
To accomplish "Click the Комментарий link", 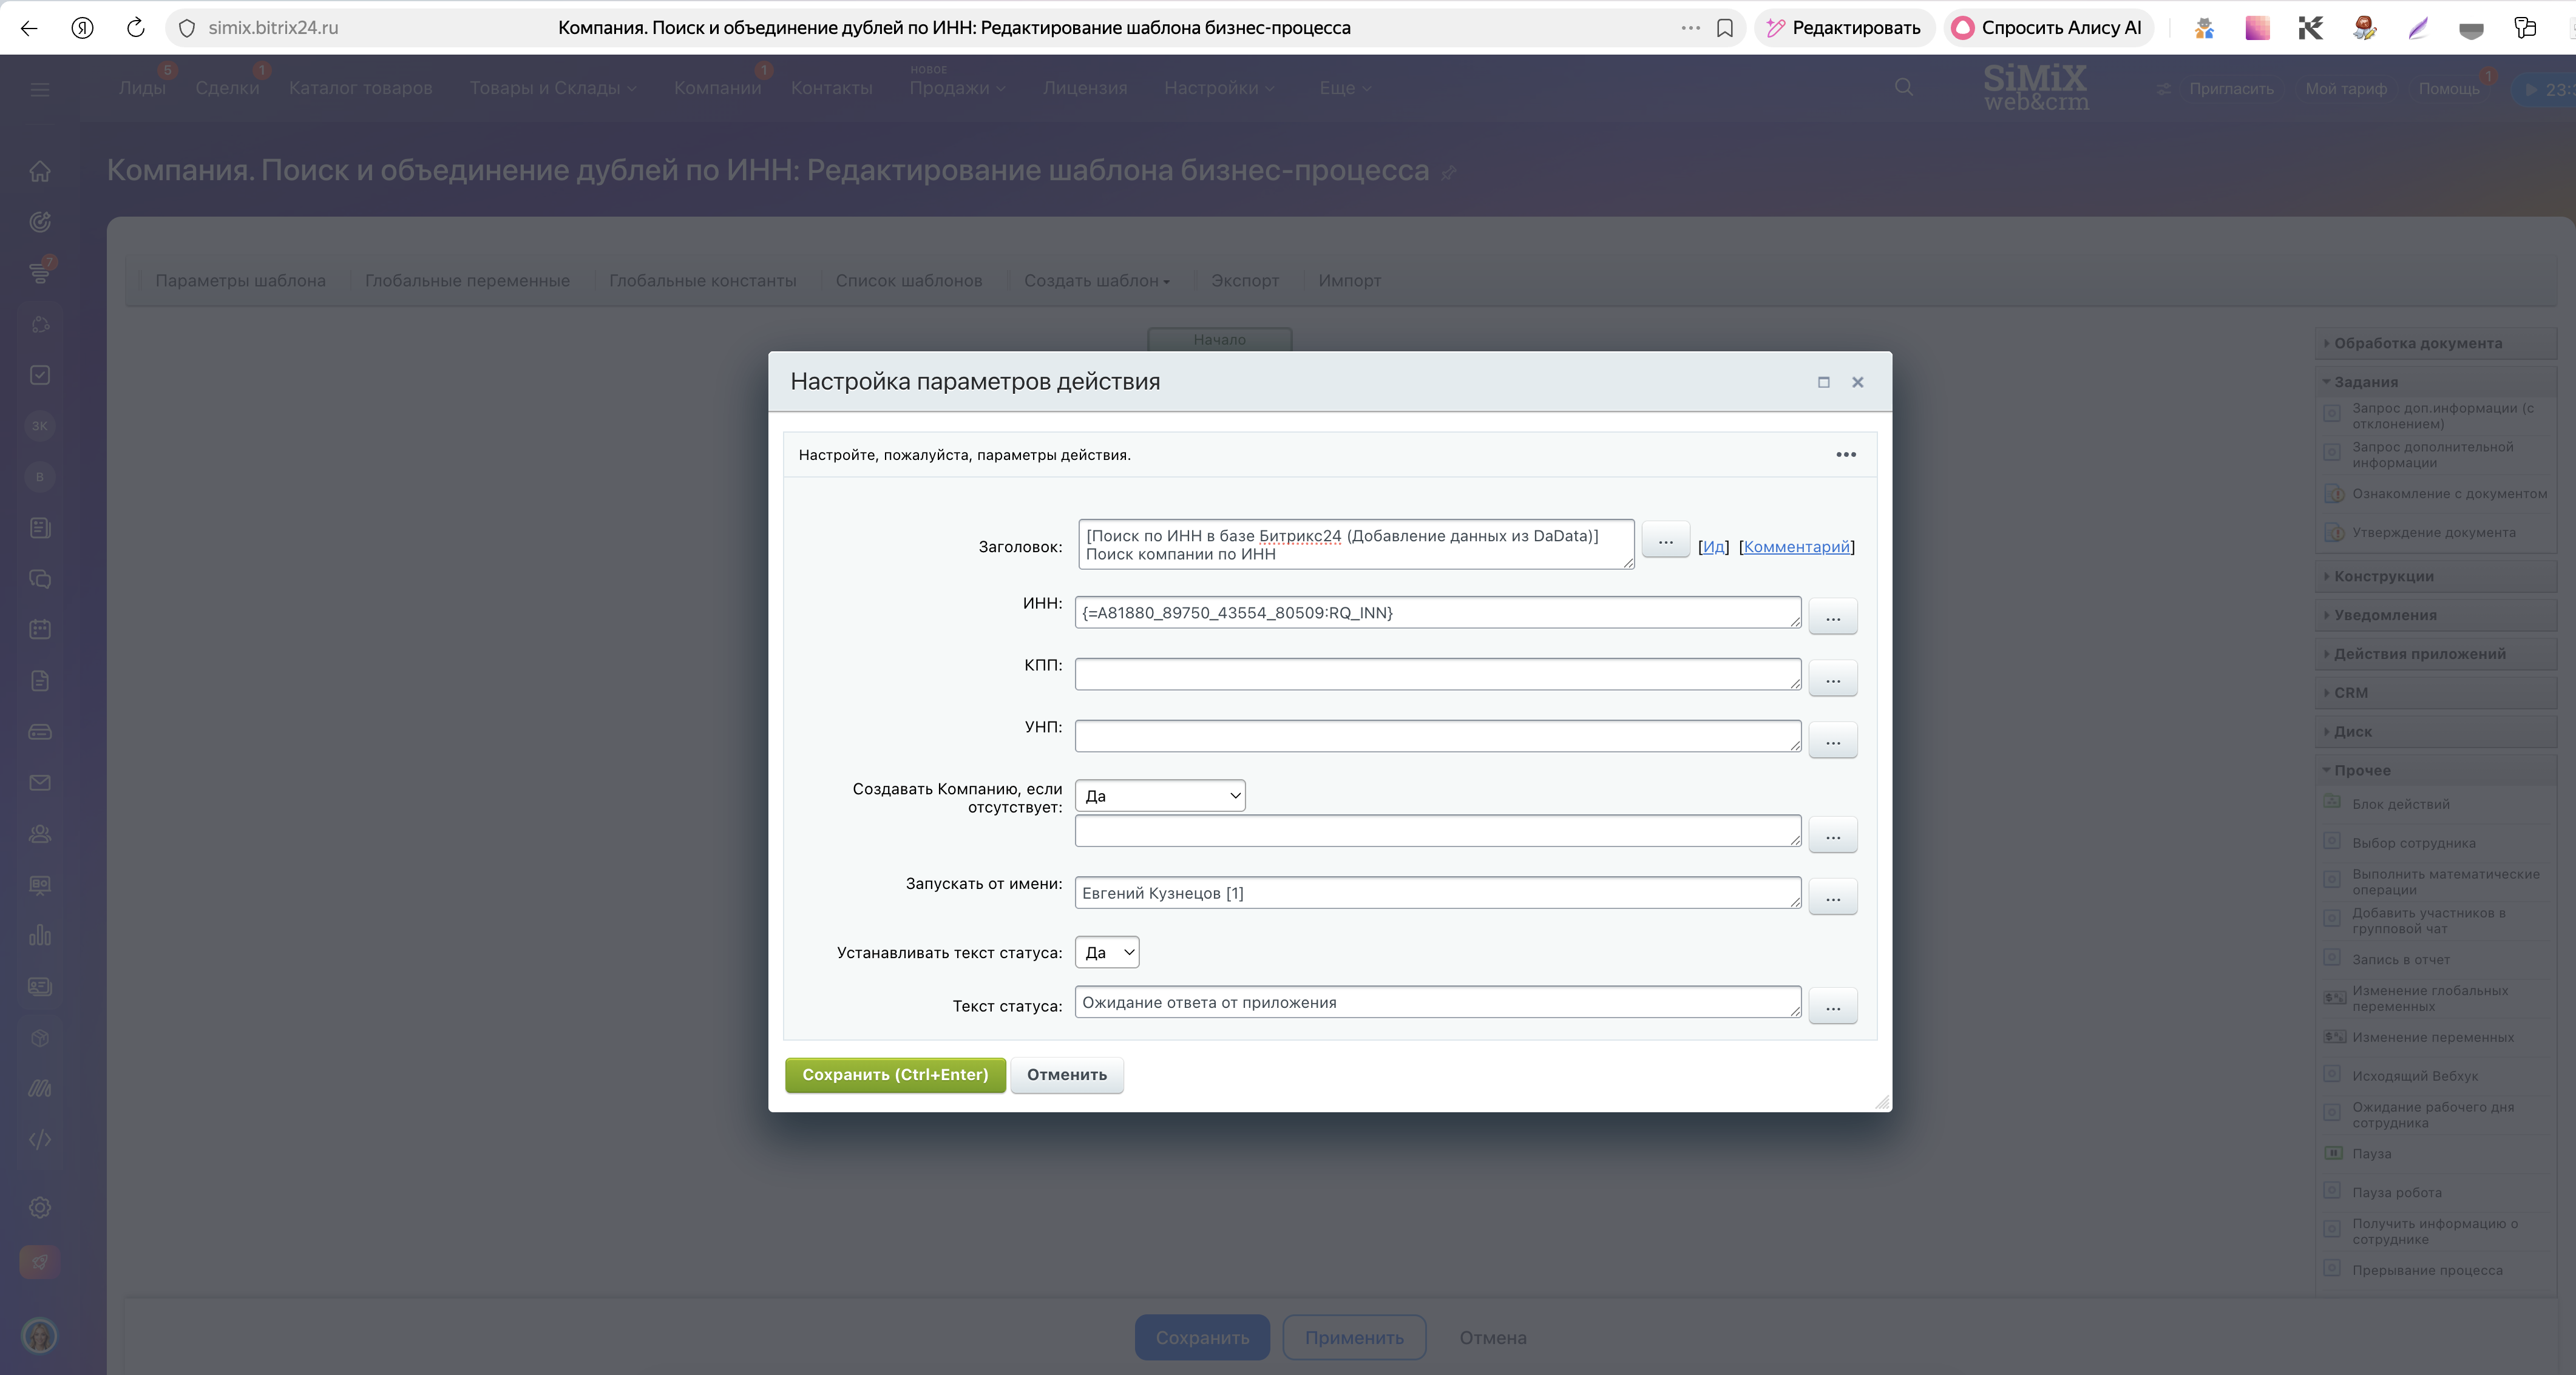I will pyautogui.click(x=1796, y=547).
